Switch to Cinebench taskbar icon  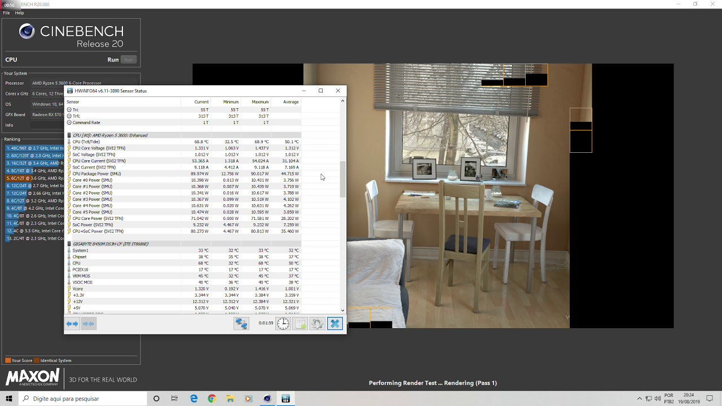point(267,399)
